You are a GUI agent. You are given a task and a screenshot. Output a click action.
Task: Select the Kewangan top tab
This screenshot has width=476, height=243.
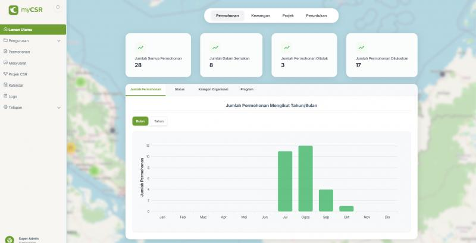click(261, 16)
